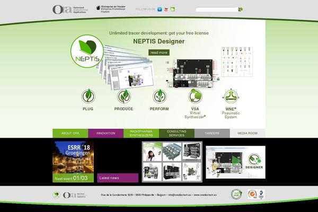This screenshot has height=212, width=318.
Task: Open the Designer software preview image
Action: coord(235,162)
